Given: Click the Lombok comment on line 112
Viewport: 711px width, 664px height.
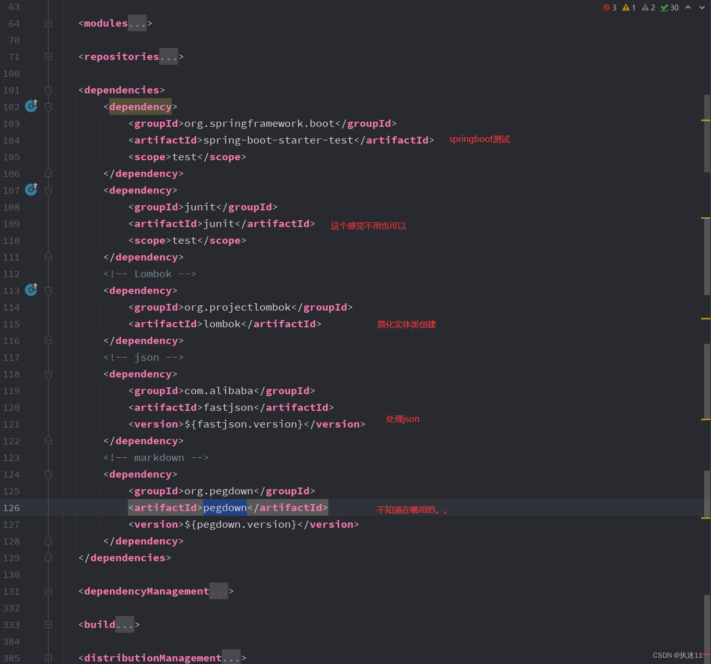Looking at the screenshot, I should (x=150, y=274).
